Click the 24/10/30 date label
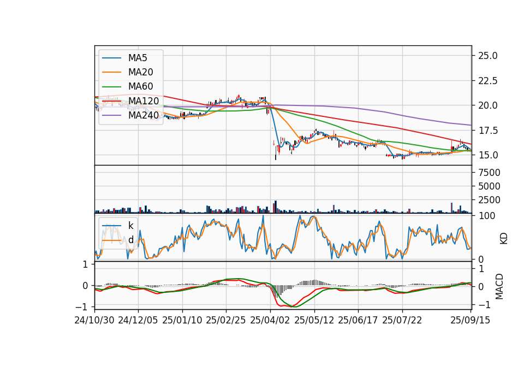The image size is (524, 377). [x=94, y=321]
